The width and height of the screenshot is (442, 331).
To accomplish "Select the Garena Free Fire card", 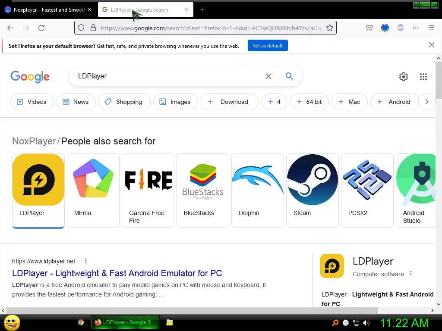I will point(148,190).
